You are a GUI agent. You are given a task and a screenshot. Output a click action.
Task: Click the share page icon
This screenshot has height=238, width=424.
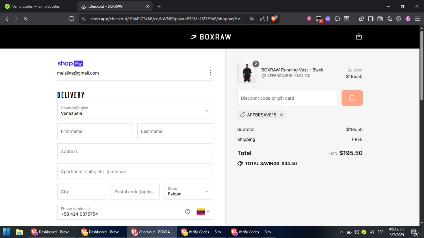[x=262, y=19]
